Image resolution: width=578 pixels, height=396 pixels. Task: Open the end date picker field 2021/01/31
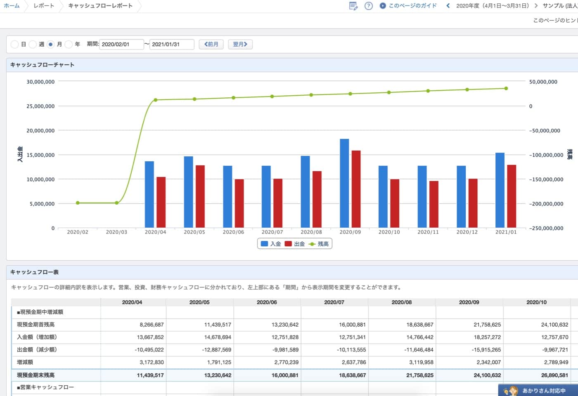(x=171, y=45)
